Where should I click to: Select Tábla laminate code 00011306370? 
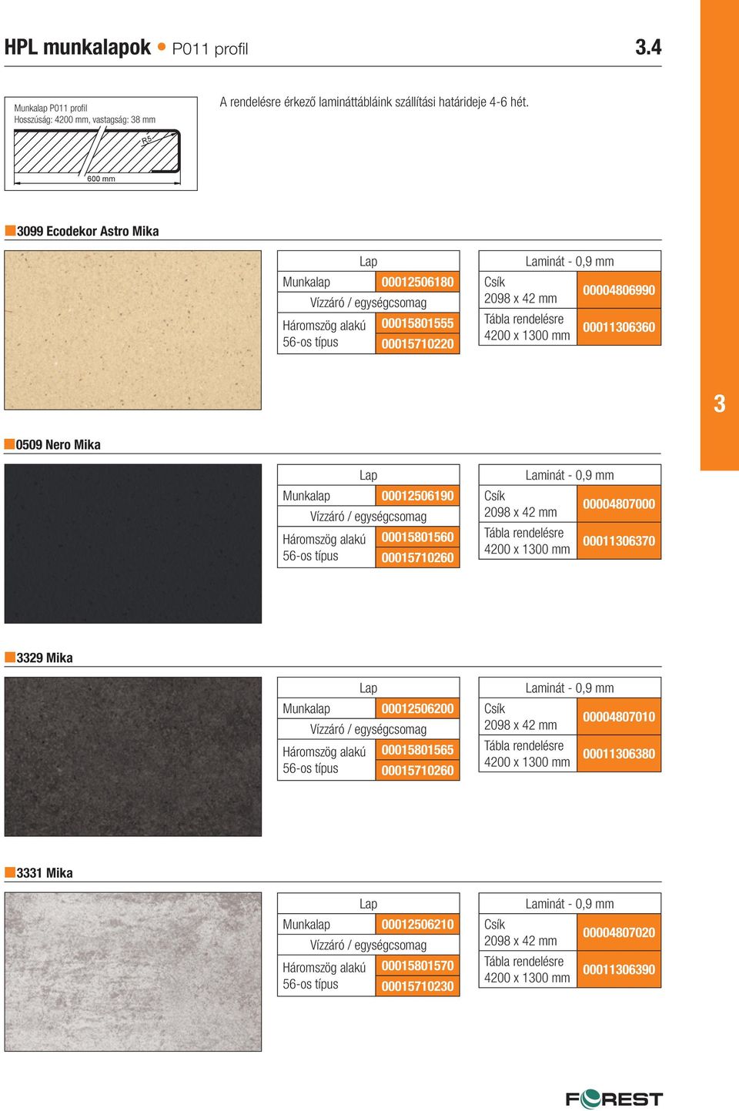(x=619, y=541)
